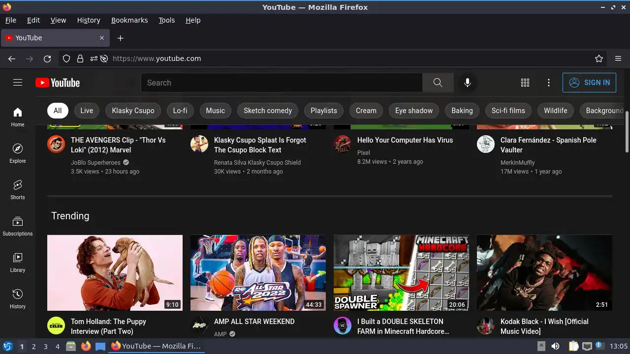Bookmark this page with star icon
630x354 pixels.
[x=599, y=59]
